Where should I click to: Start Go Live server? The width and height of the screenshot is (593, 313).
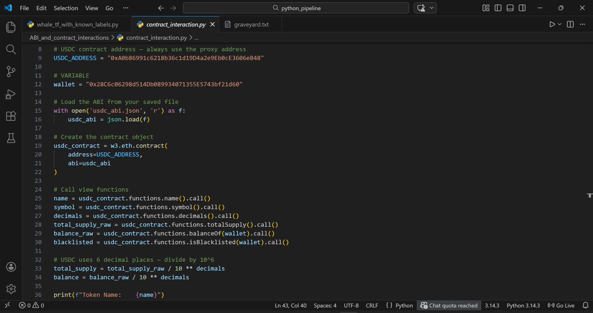coord(561,306)
